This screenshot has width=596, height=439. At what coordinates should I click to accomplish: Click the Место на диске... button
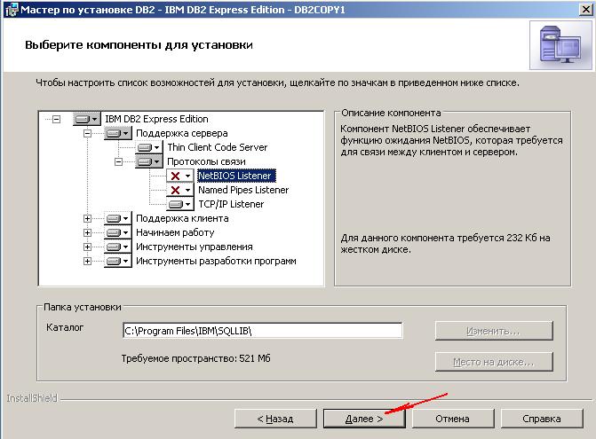point(494,362)
